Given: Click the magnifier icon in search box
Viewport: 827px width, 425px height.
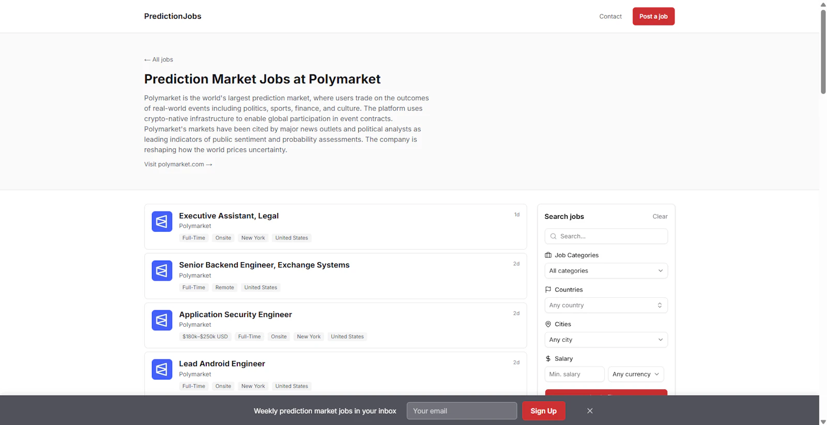Looking at the screenshot, I should click(x=554, y=236).
